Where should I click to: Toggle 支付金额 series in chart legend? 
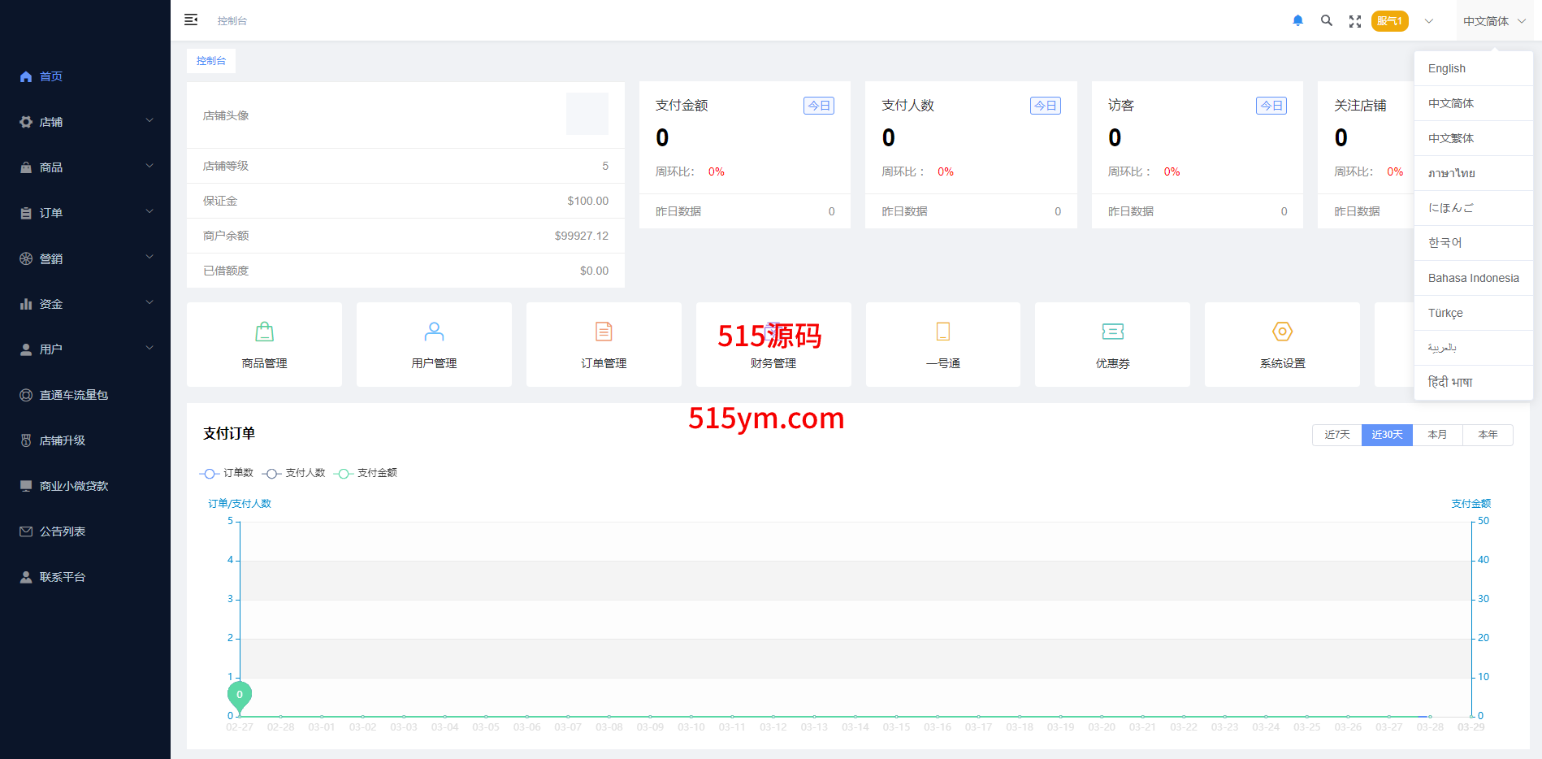click(x=366, y=473)
